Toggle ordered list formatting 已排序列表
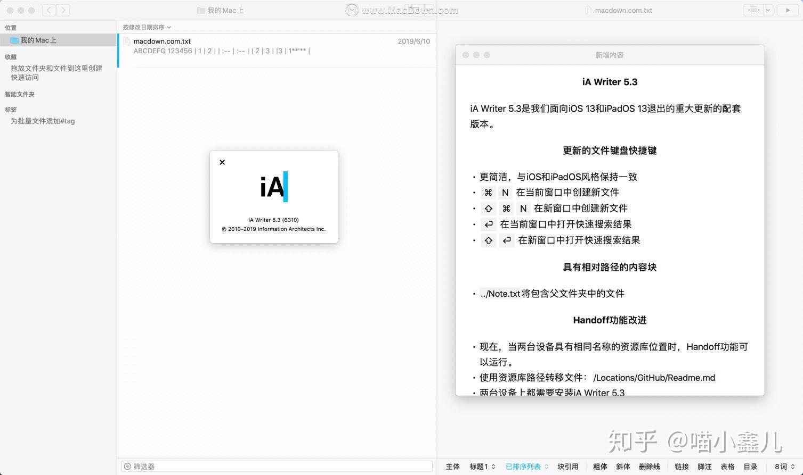 click(524, 466)
